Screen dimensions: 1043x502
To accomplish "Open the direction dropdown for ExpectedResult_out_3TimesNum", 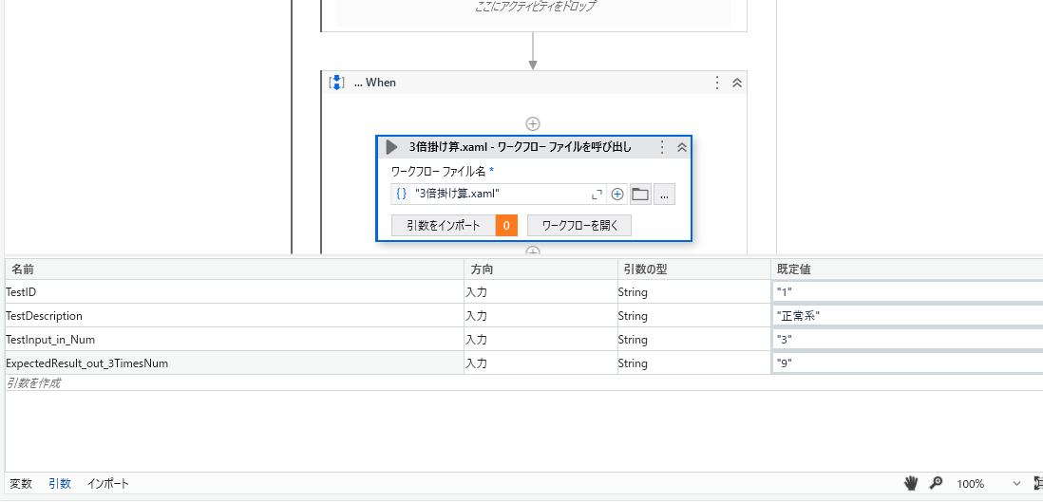I will (x=540, y=363).
